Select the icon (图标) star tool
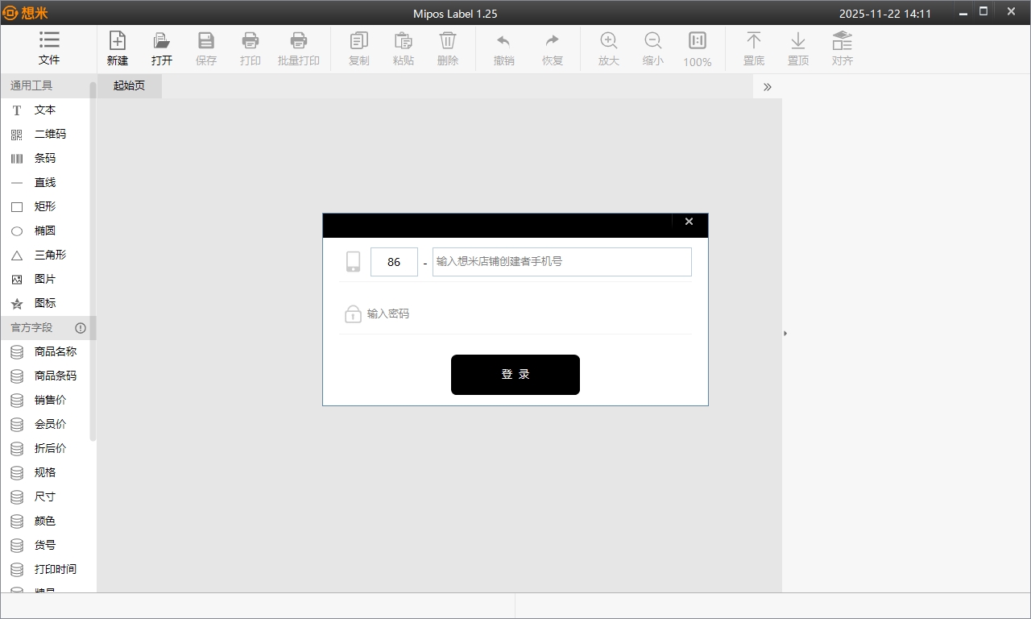The image size is (1031, 619). click(x=44, y=303)
